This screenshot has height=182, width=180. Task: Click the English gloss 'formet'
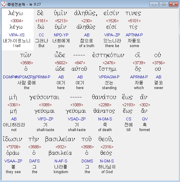point(144,130)
